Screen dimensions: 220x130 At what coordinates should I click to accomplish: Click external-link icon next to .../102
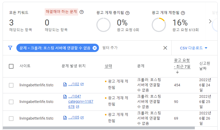82,84
